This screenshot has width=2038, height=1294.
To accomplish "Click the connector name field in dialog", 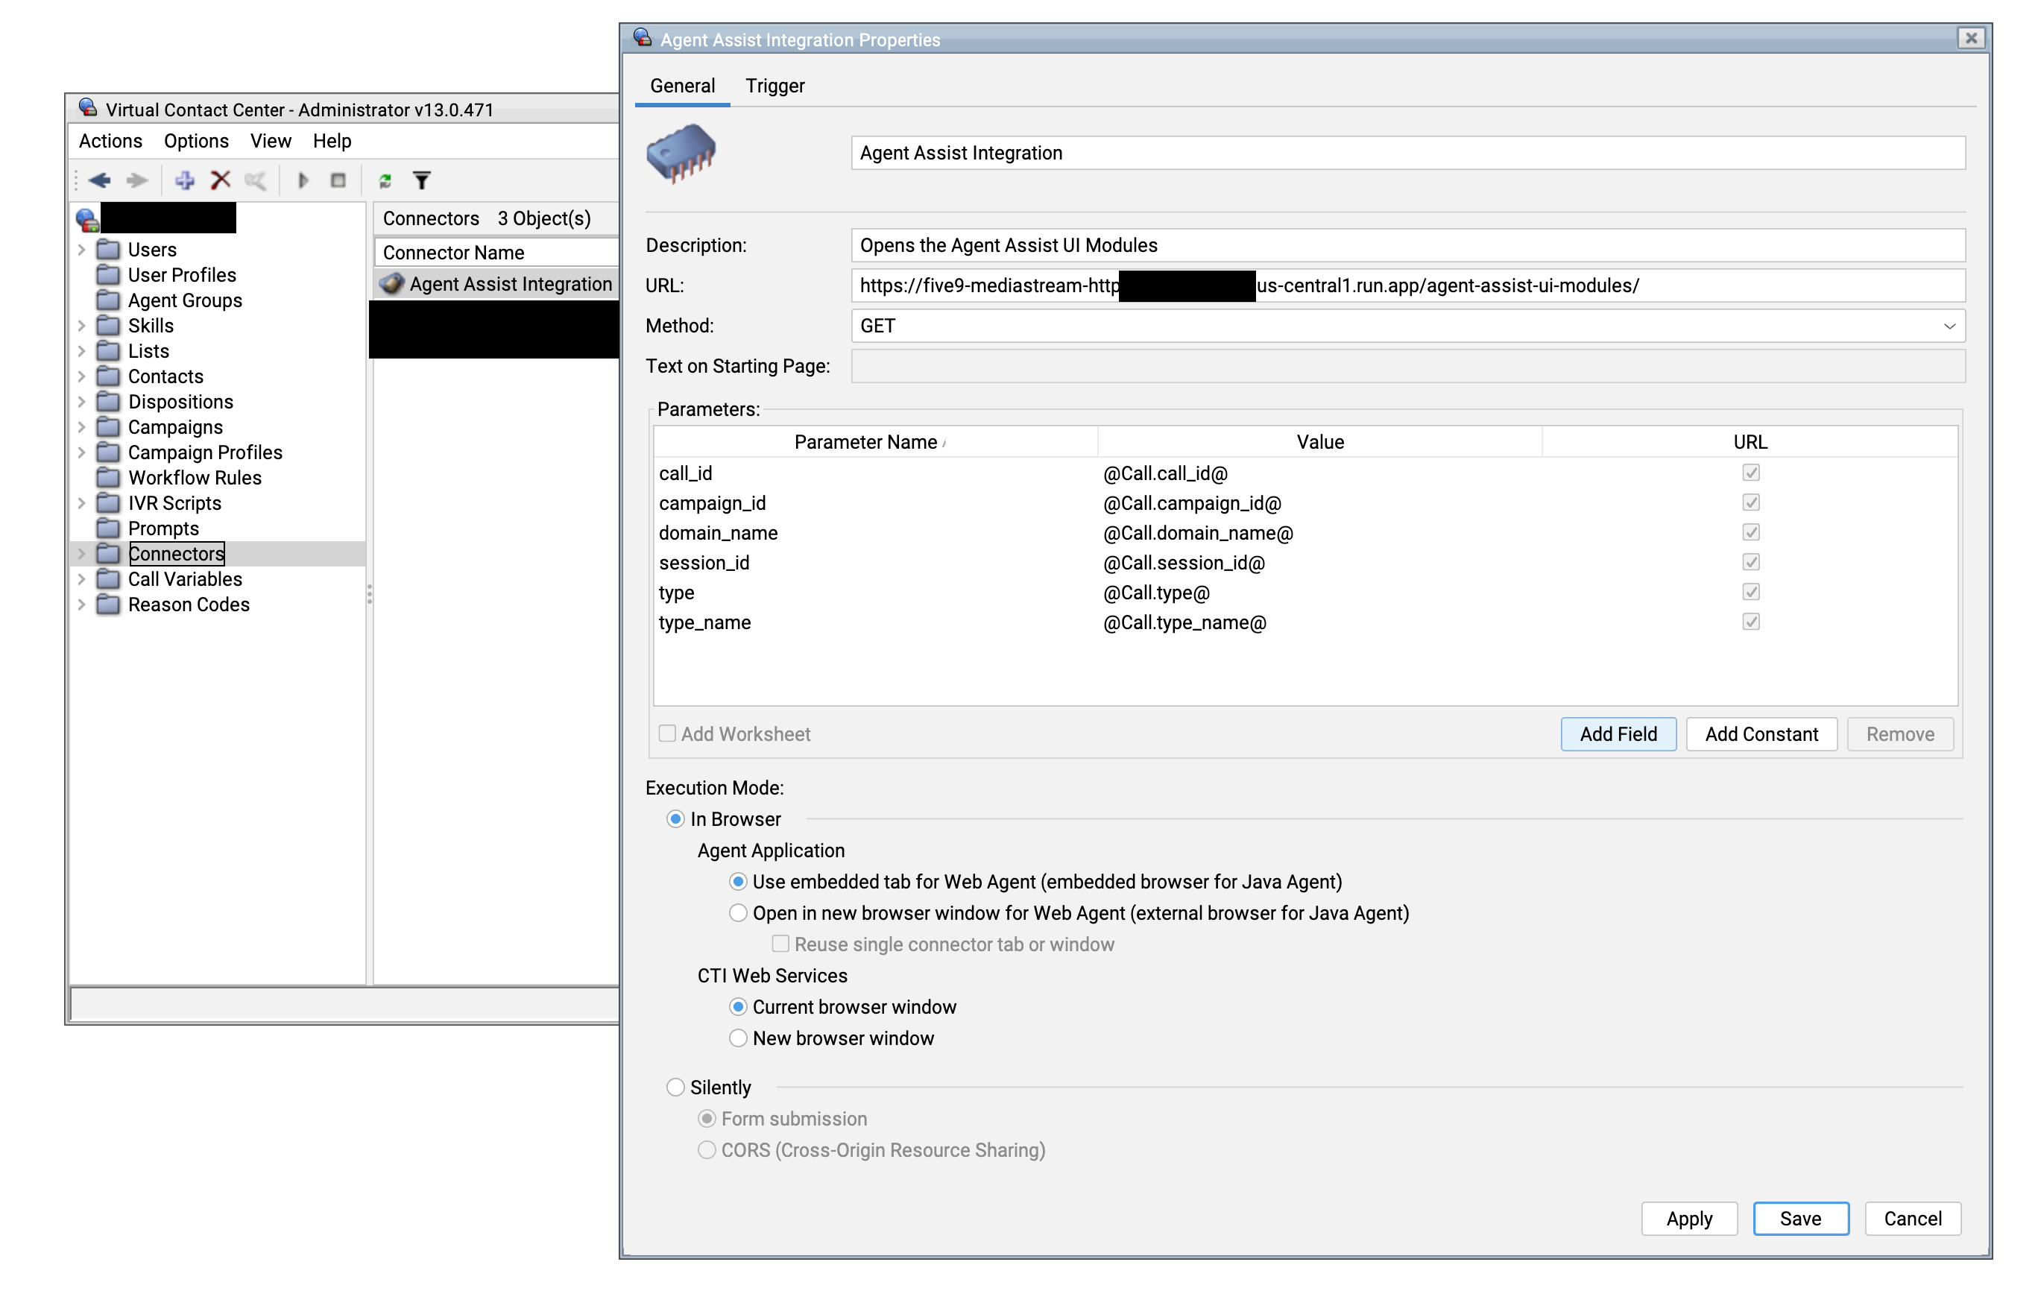I will coord(1407,154).
